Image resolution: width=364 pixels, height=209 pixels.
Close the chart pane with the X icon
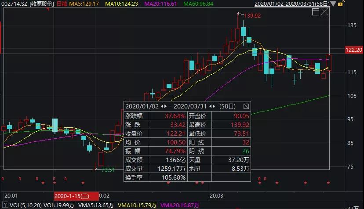(x=324, y=11)
